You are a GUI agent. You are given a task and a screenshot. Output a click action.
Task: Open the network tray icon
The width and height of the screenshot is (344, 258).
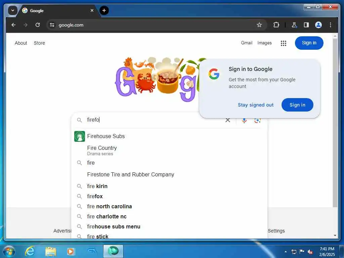[294, 252]
